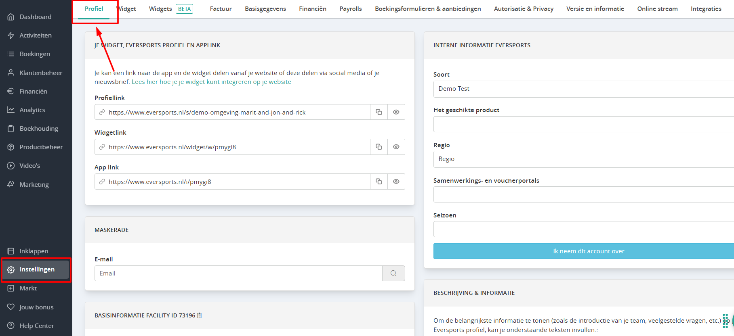734x336 pixels.
Task: Click the Profiellink URL field
Action: pos(232,112)
